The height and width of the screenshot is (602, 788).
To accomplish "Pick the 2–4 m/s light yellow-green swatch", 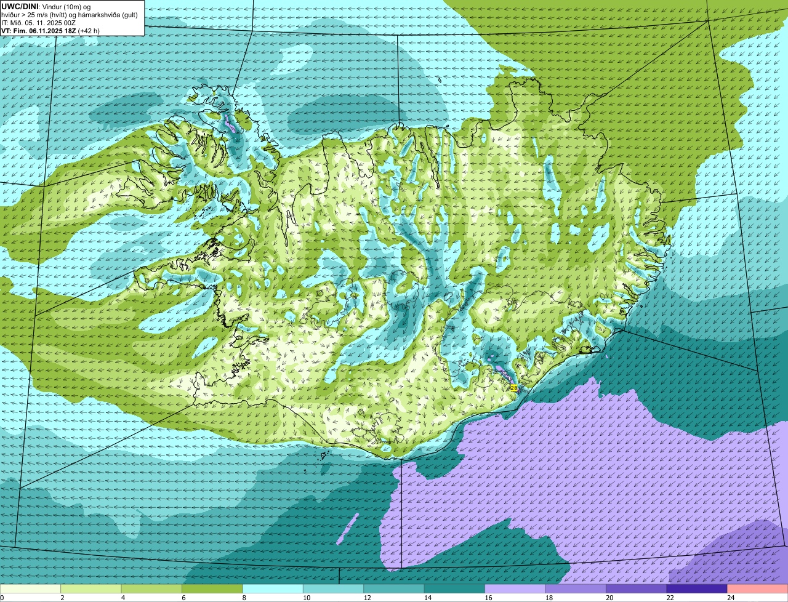I will tap(91, 588).
